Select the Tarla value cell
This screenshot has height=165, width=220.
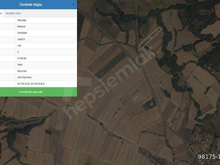pos(46,65)
